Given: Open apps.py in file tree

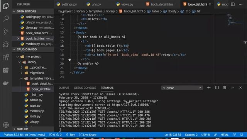Looking at the screenshot, I should click(33, 105).
